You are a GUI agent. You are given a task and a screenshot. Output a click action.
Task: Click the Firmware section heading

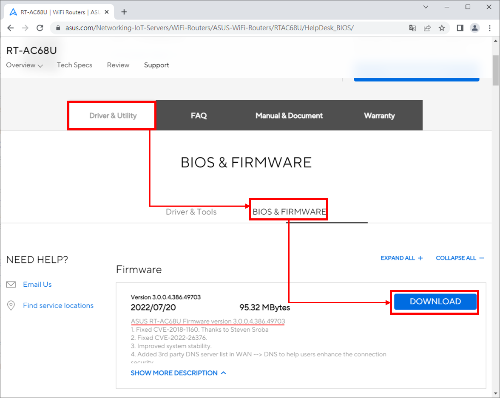click(139, 270)
